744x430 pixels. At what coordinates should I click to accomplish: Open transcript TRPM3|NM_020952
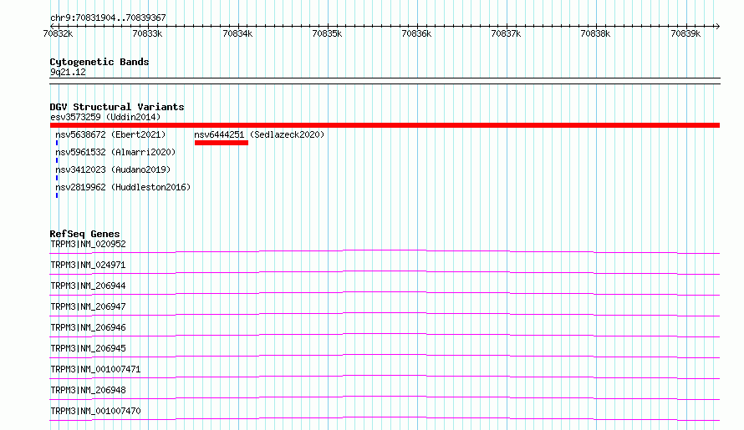88,244
